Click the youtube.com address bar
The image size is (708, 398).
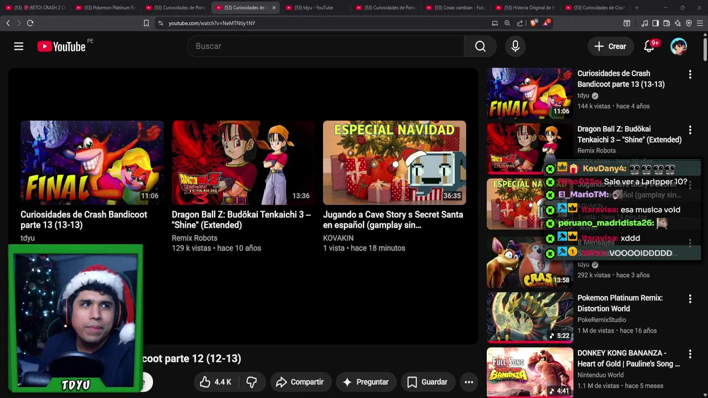click(x=321, y=23)
